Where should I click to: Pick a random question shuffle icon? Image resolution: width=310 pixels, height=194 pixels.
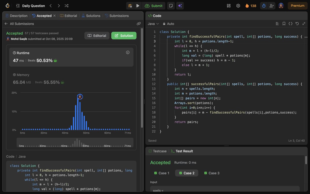pos(66,6)
